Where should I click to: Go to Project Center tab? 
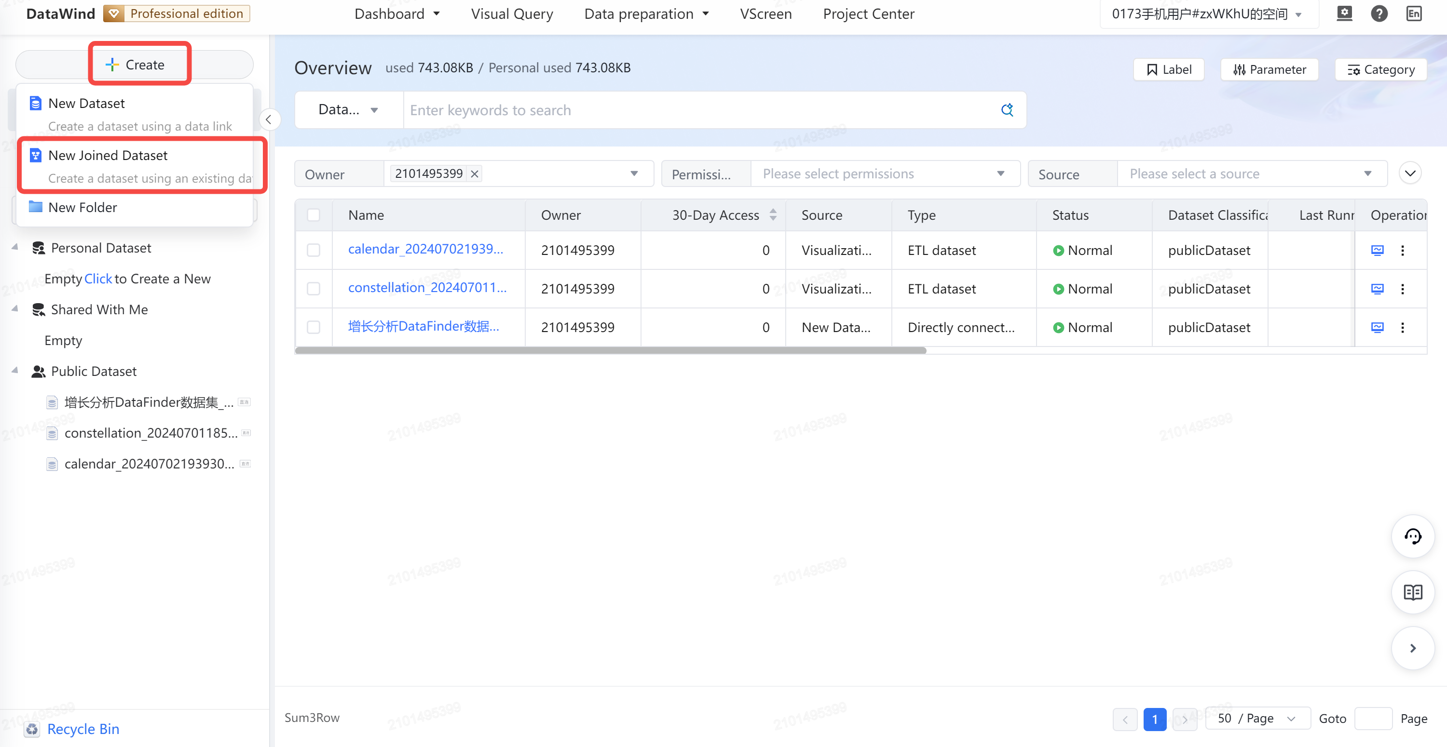pyautogui.click(x=868, y=14)
